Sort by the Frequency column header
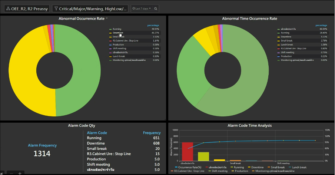The image size is (335, 175). pos(152,133)
